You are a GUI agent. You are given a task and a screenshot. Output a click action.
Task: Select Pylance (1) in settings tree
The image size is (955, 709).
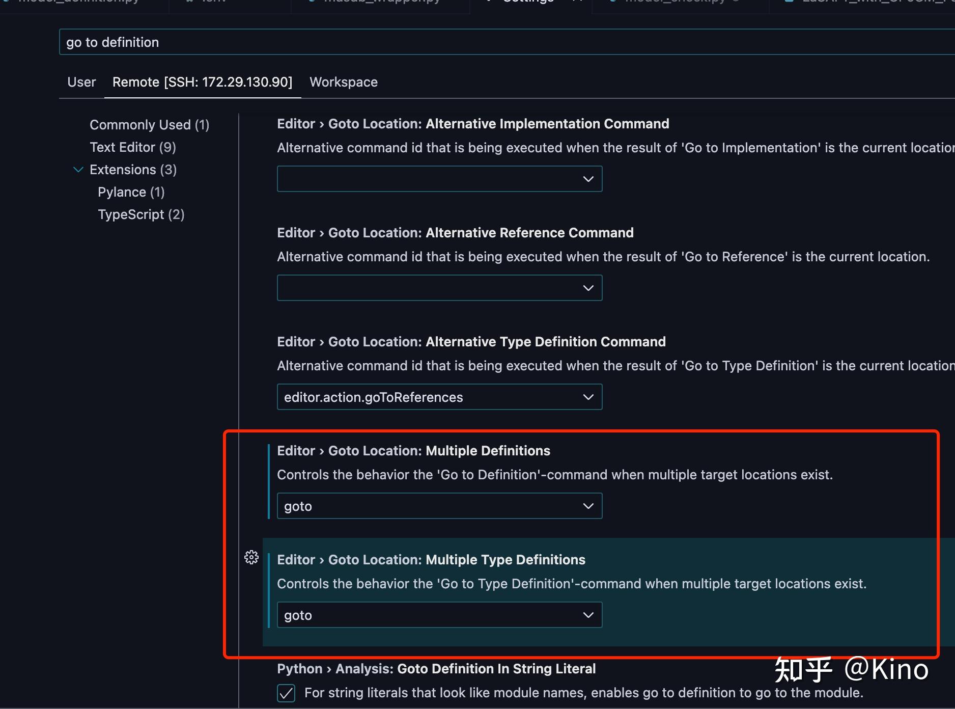click(131, 192)
